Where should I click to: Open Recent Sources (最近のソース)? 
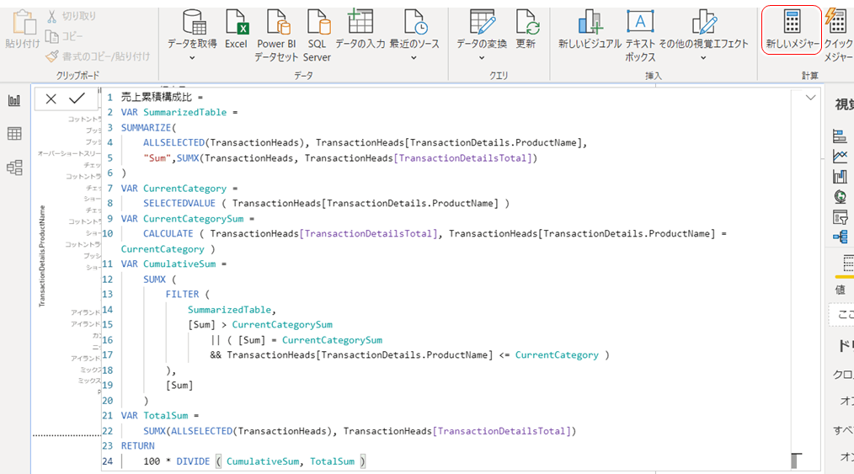[x=414, y=29]
